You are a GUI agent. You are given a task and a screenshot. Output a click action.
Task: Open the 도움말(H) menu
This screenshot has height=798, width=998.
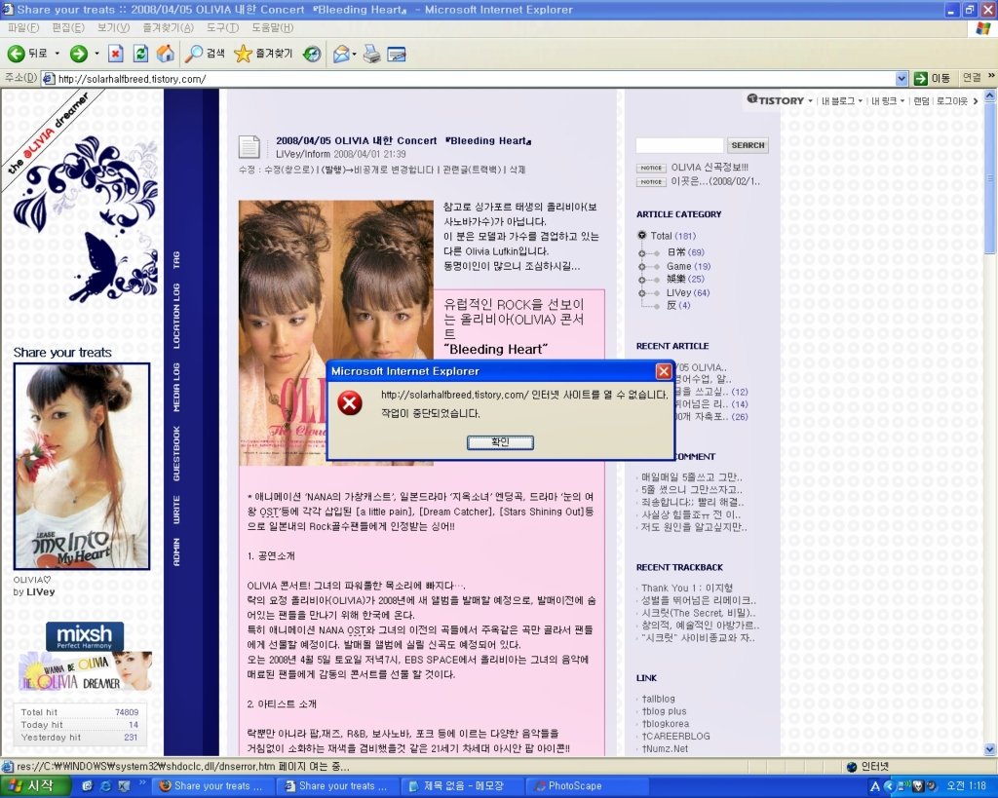tap(273, 28)
